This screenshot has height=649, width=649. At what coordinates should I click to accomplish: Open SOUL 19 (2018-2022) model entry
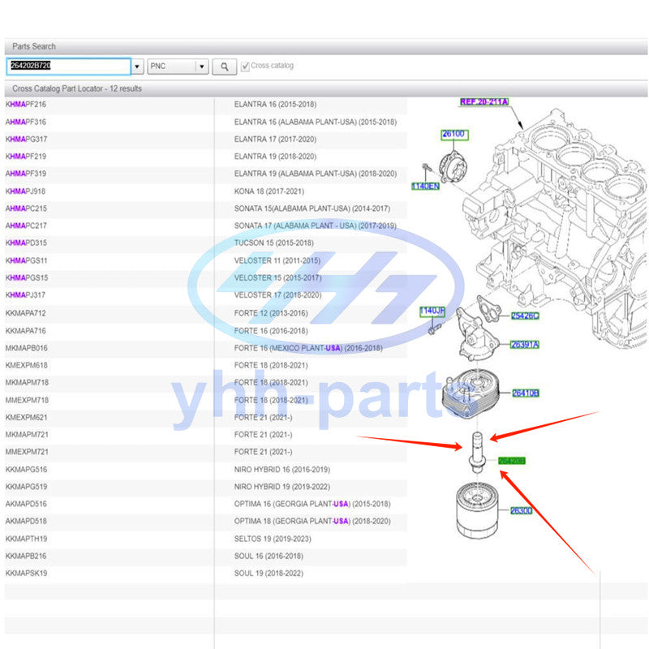click(x=269, y=574)
